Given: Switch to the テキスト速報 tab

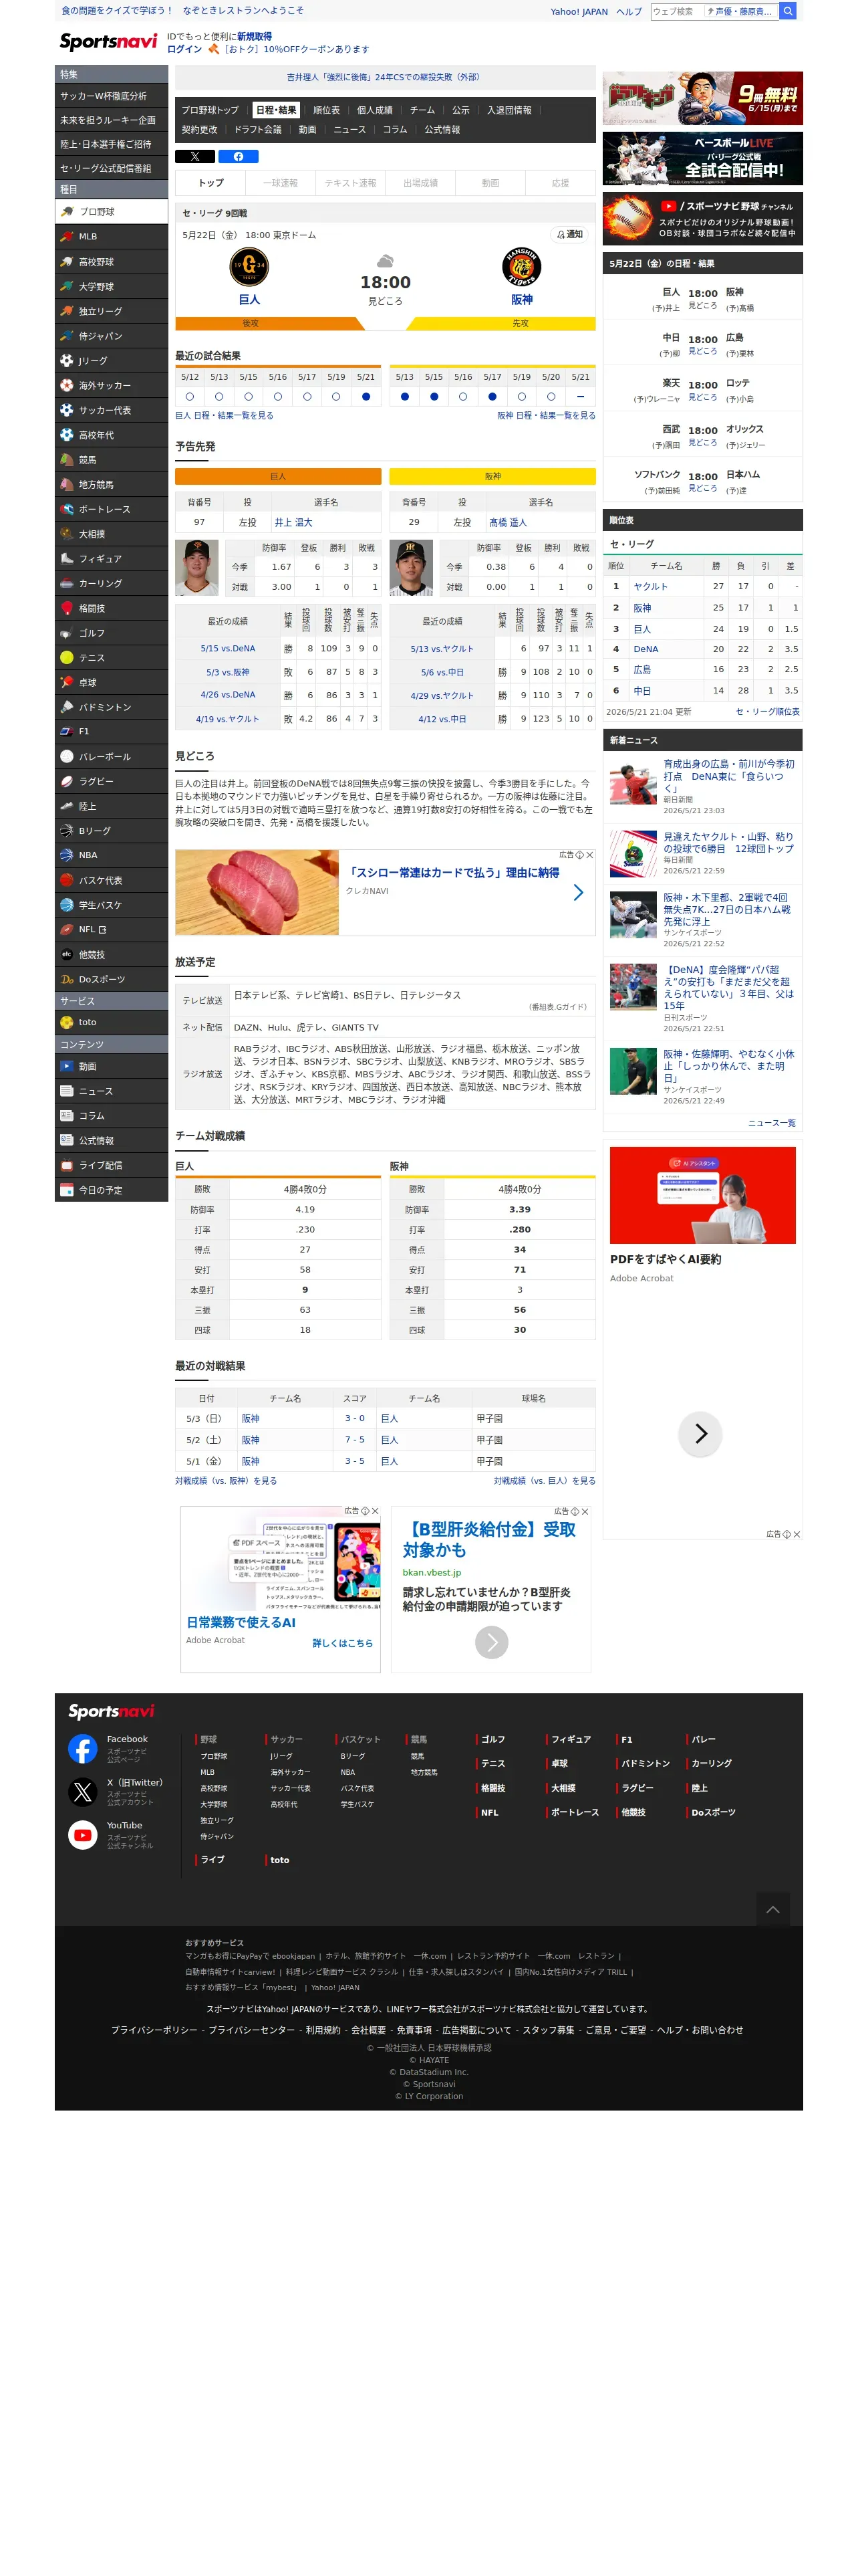Looking at the screenshot, I should pos(351,183).
